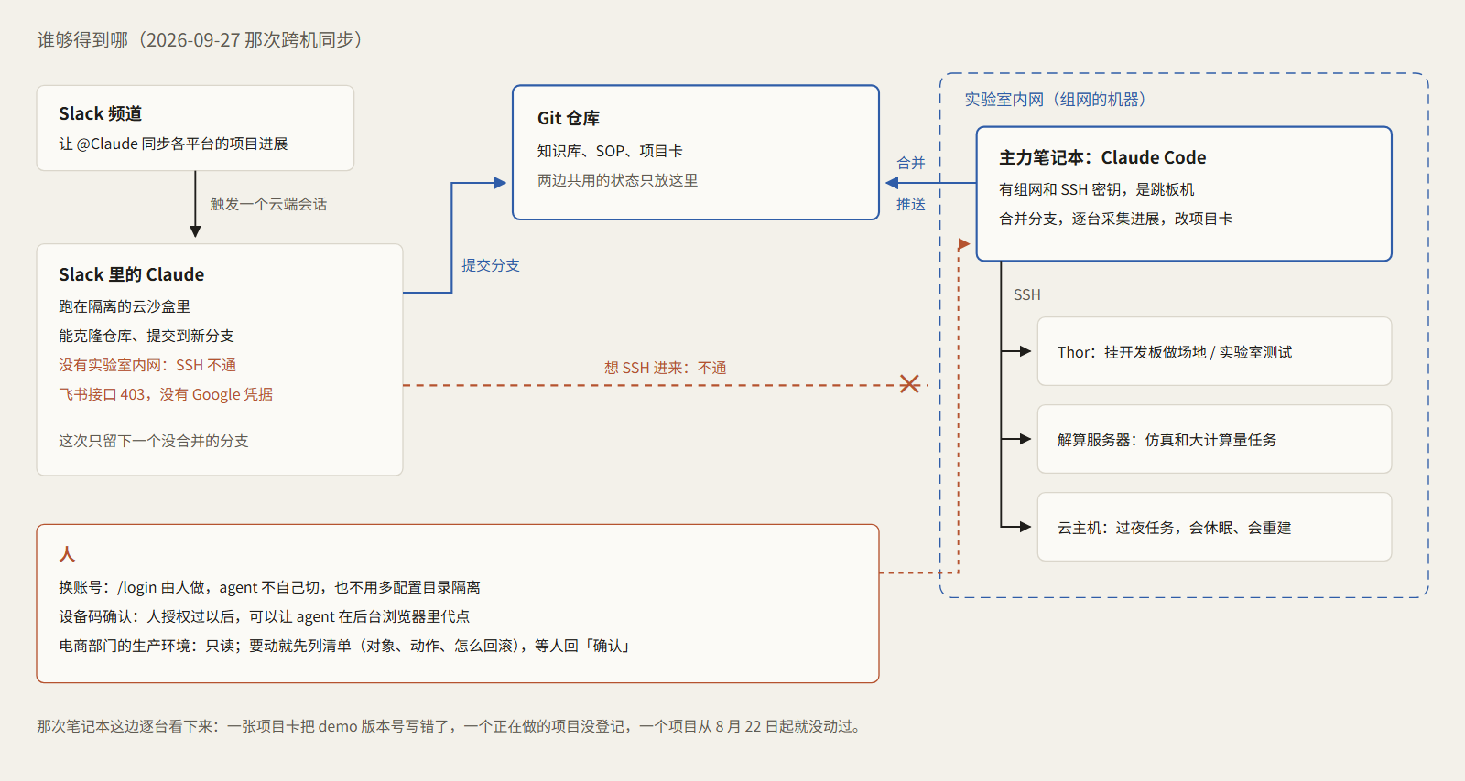The height and width of the screenshot is (781, 1465).
Task: Click the line "跑在隔离的云沙盒里"
Action: click(x=125, y=306)
